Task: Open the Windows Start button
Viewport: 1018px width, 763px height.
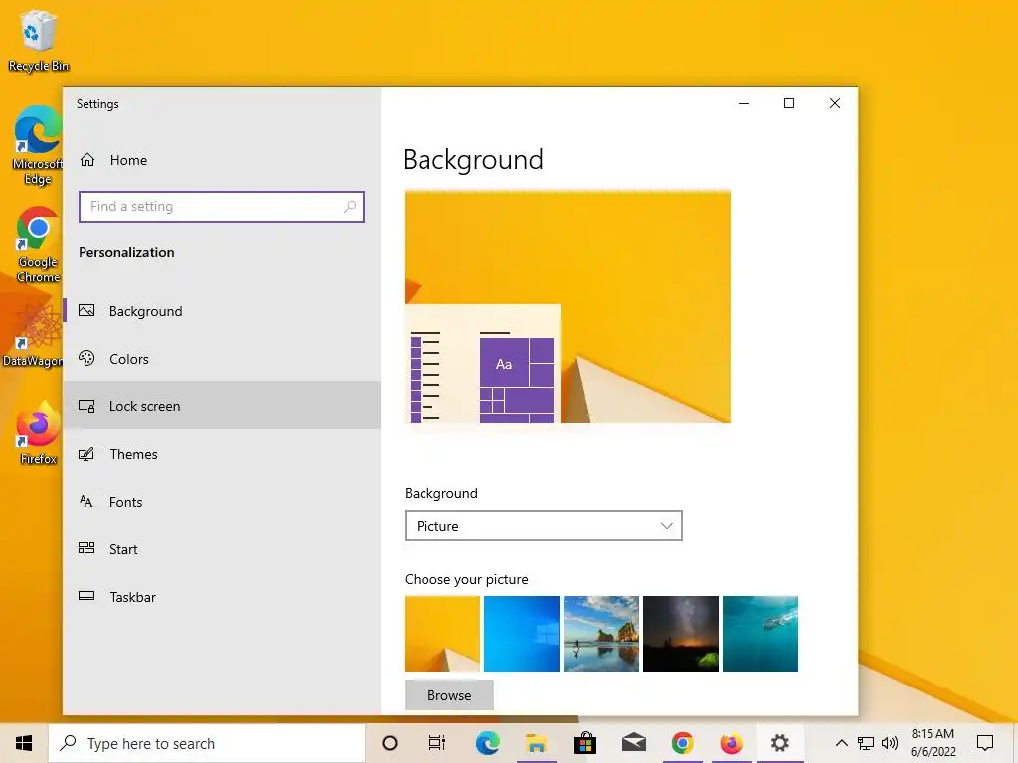Action: click(x=24, y=743)
